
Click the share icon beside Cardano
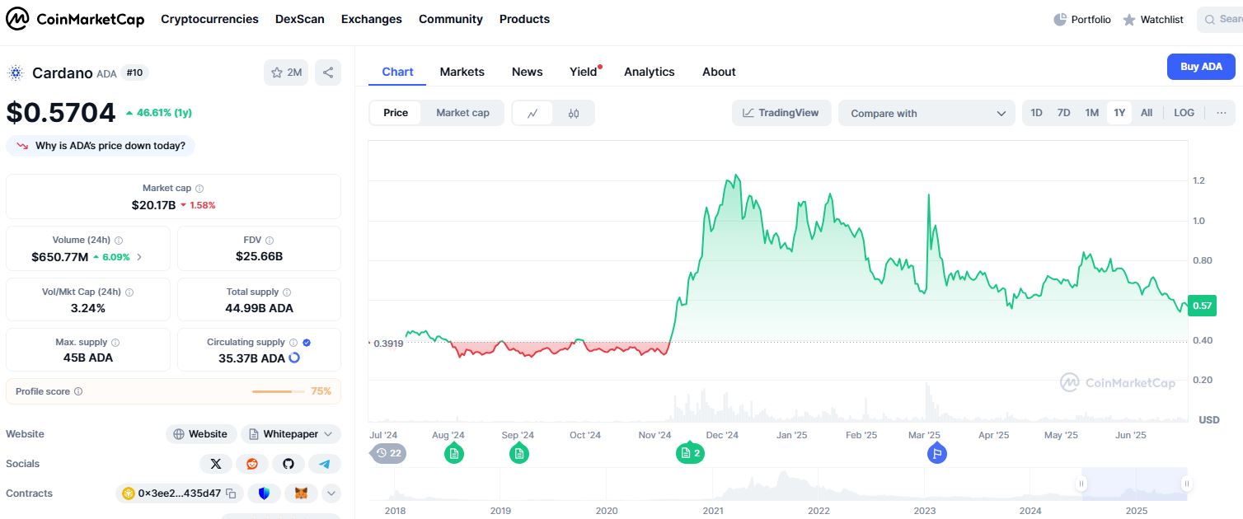tap(328, 72)
